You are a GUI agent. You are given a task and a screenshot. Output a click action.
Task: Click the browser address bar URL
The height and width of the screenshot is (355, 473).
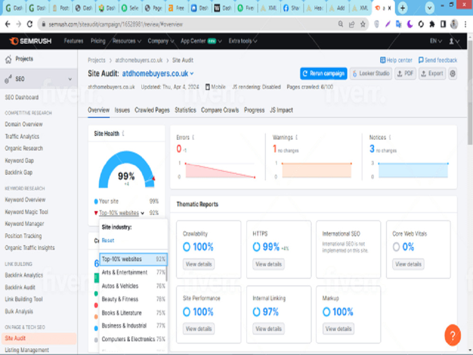pos(116,25)
